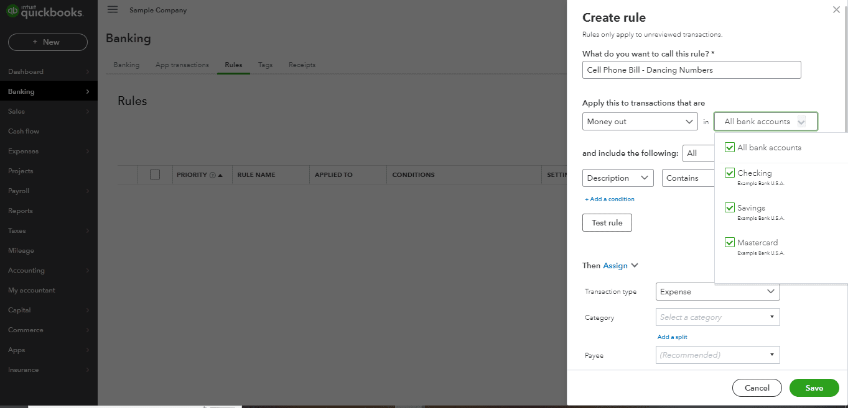Image resolution: width=848 pixels, height=408 pixels.
Task: Open the Money out dropdown
Action: click(x=640, y=122)
